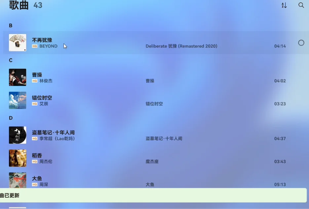Select song title 大鱼
The image size is (309, 209).
pyautogui.click(x=37, y=179)
